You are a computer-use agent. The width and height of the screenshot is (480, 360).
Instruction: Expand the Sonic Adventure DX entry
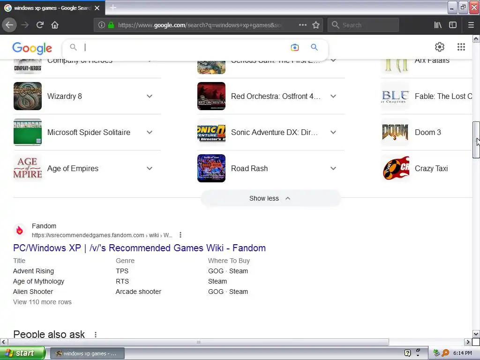(x=333, y=132)
